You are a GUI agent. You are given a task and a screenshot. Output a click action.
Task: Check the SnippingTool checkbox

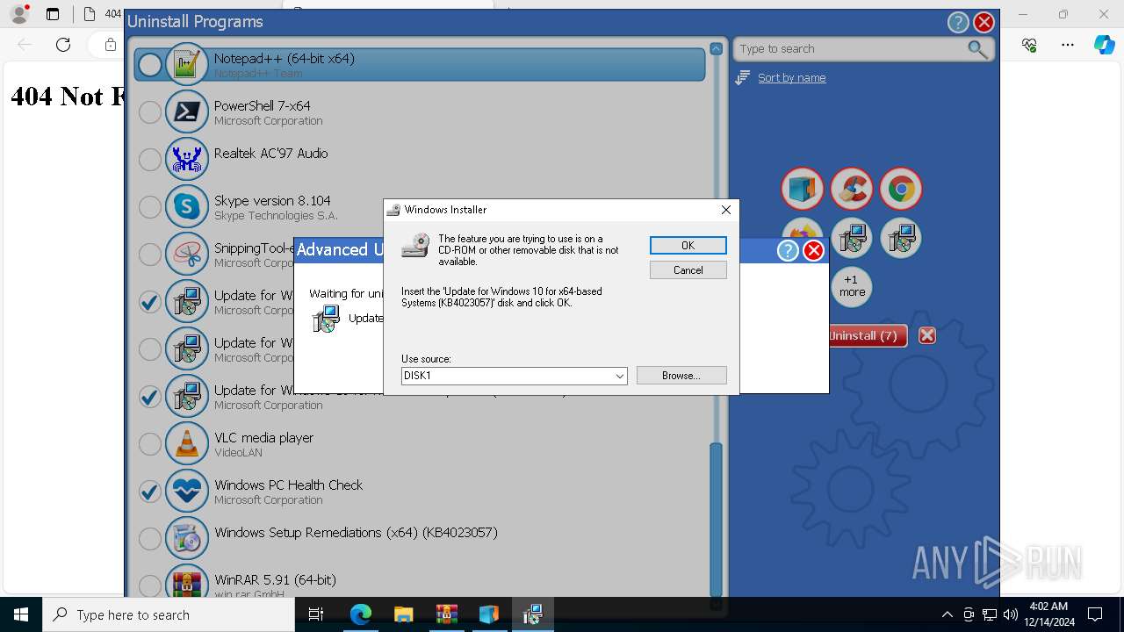pyautogui.click(x=150, y=255)
